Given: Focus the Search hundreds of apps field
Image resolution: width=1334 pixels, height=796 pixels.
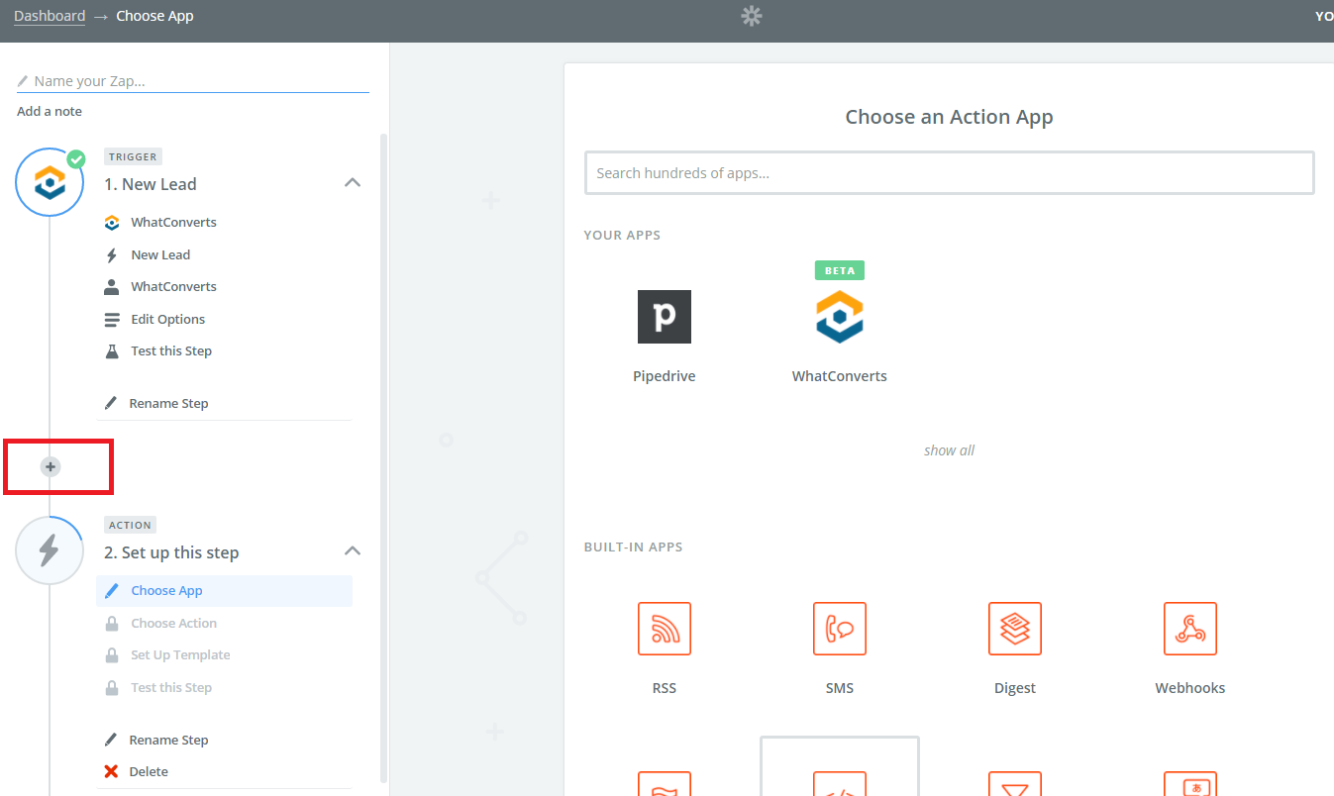Looking at the screenshot, I should (949, 172).
